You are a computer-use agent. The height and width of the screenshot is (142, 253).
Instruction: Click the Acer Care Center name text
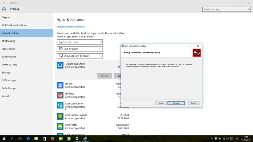(74, 104)
